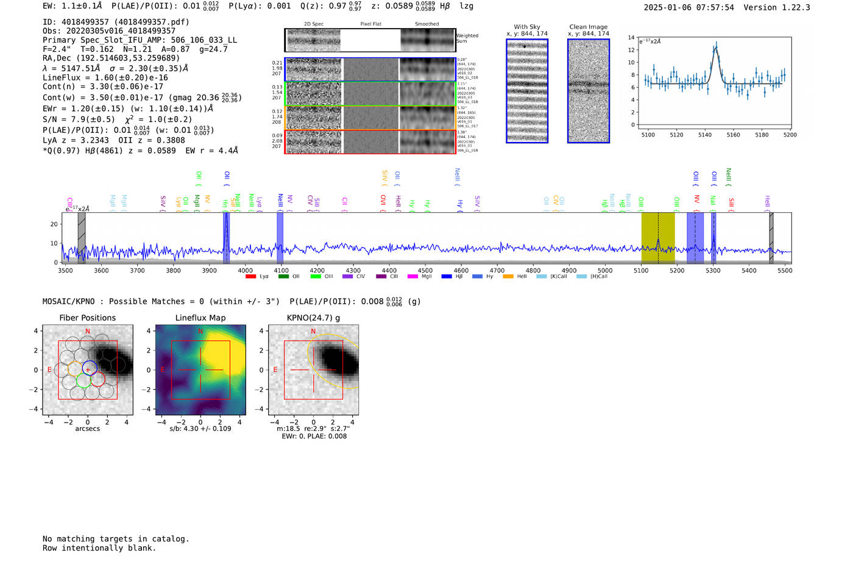
Task: Click the red-bordered row 2D Spec panel
Action: click(314, 142)
